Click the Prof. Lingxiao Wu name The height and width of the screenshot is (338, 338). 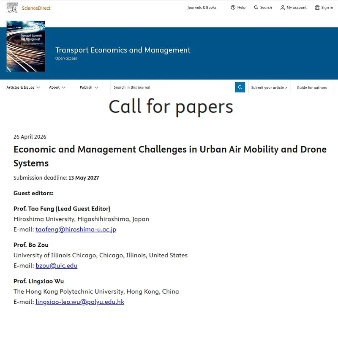point(38,281)
